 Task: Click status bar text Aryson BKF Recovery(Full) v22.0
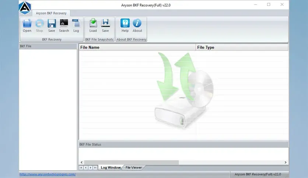[x=258, y=174]
